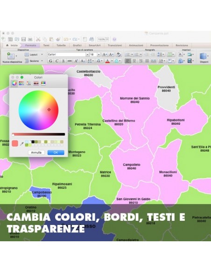Select the color palettes tab icon in Colori
Image resolution: width=211 pixels, height=272 pixels.
coord(28,83)
